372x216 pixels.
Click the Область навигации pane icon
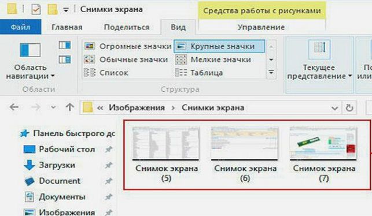pos(30,50)
